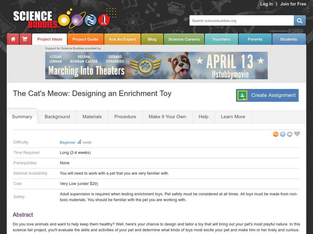The width and height of the screenshot is (313, 234).
Task: Switch to the Procedure tab
Action: pos(125,117)
